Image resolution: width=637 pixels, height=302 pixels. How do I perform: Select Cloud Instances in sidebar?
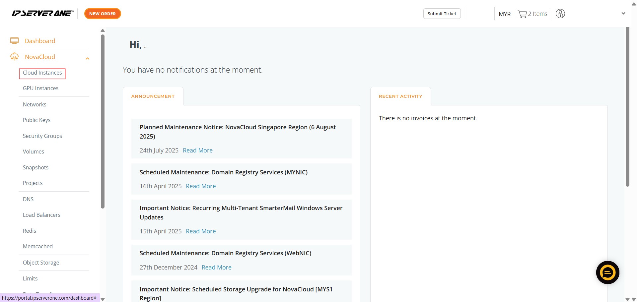pyautogui.click(x=42, y=73)
